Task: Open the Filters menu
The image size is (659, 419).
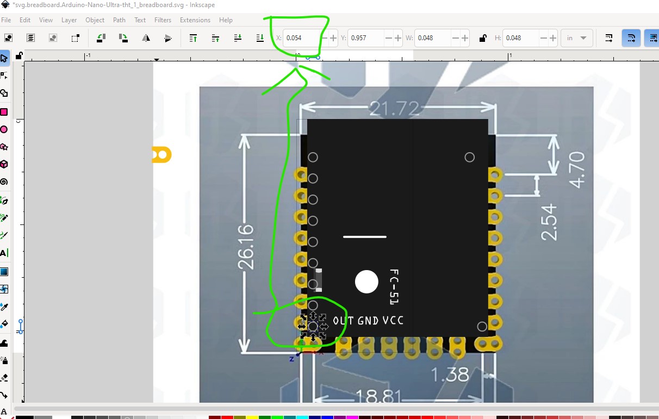Action: pos(163,20)
